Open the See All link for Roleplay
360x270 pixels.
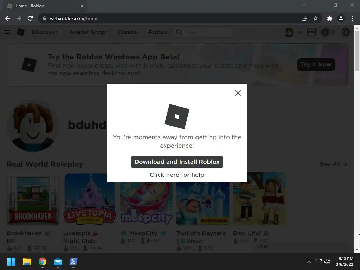333,164
